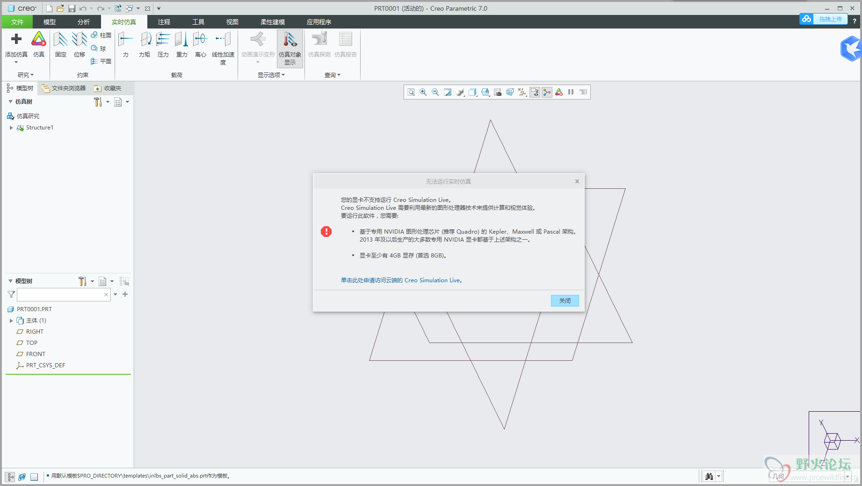The image size is (862, 486).
Task: Open the 文件夹浏览器 navigator tab
Action: (64, 88)
